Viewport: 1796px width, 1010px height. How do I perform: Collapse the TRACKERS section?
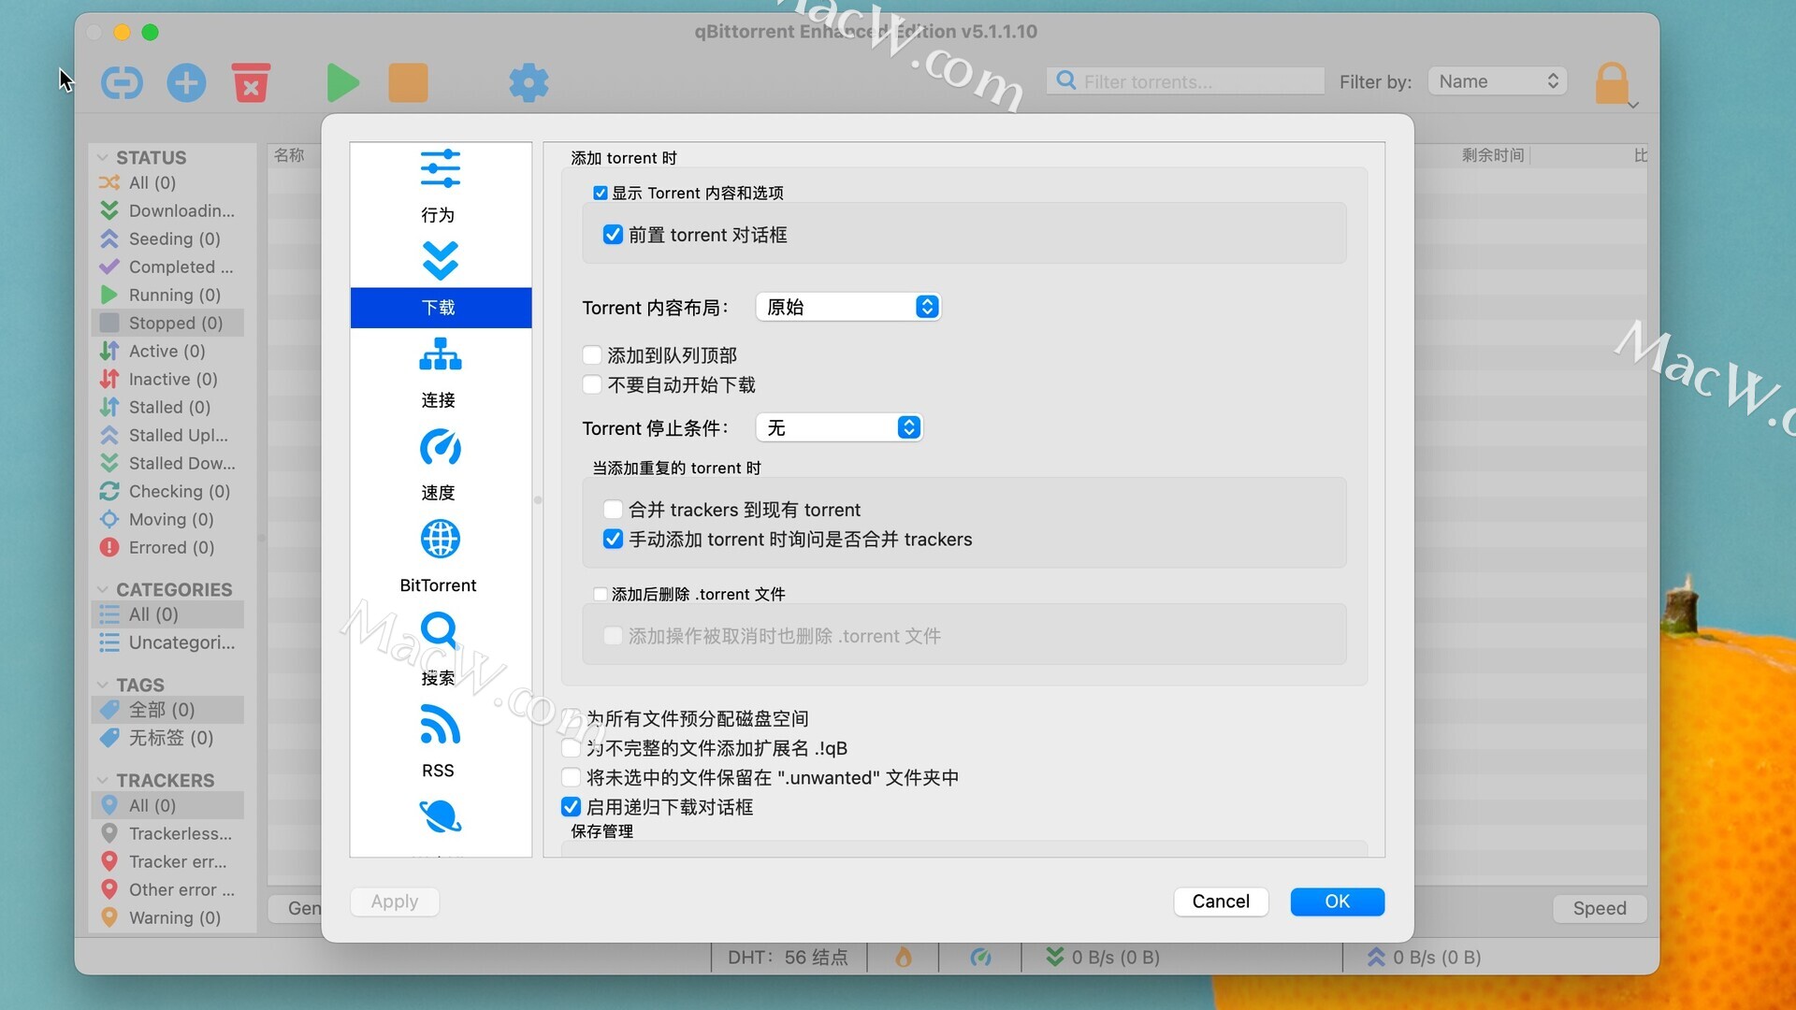click(103, 780)
